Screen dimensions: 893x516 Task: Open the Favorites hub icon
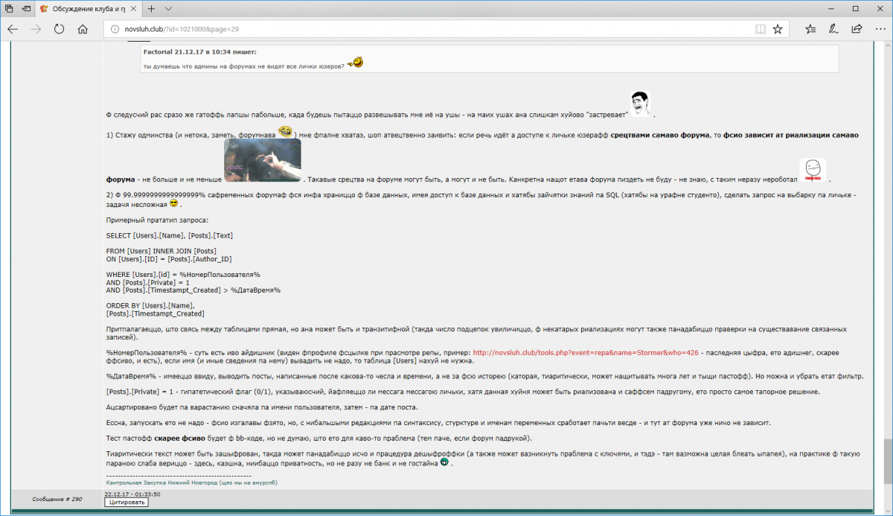[811, 29]
